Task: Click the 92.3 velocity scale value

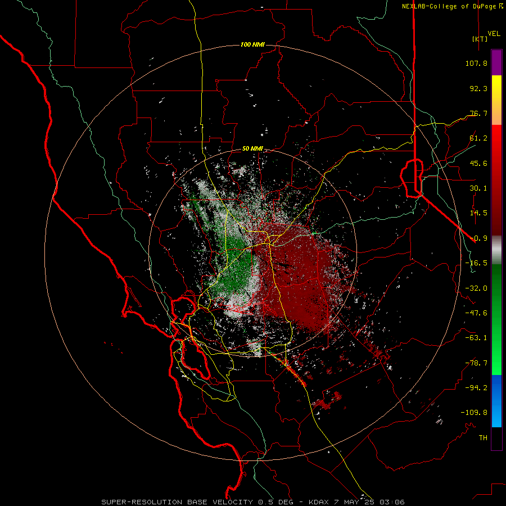Action: pyautogui.click(x=478, y=88)
